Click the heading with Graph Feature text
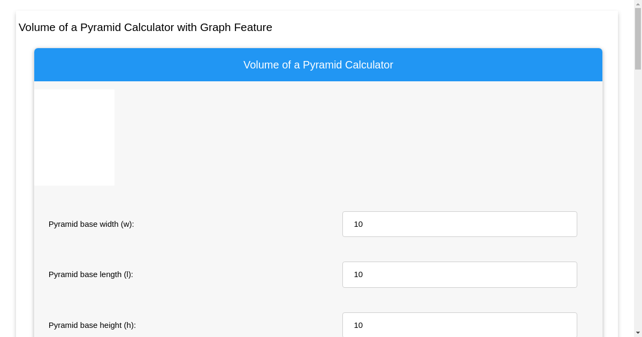642x337 pixels. (x=146, y=27)
